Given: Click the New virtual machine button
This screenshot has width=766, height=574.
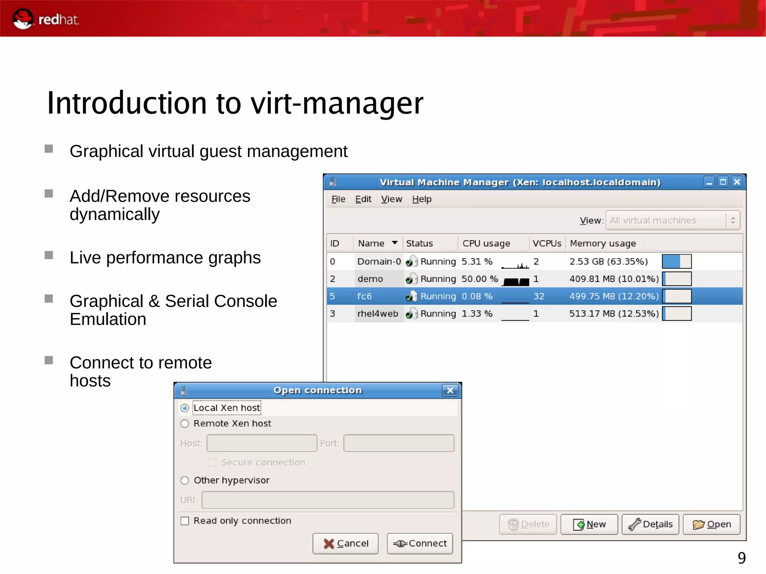Looking at the screenshot, I should tap(589, 524).
